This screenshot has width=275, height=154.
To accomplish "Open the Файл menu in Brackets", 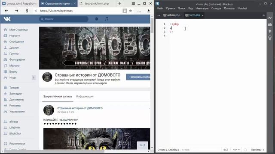I will (x=160, y=9).
